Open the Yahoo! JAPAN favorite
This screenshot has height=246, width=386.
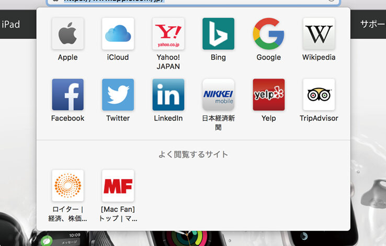tap(168, 33)
